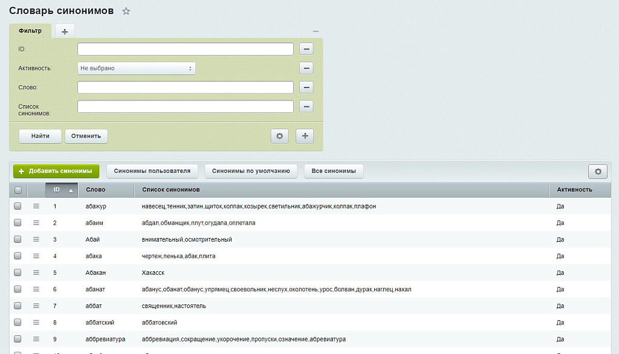Add page to favorites with star icon

point(126,11)
